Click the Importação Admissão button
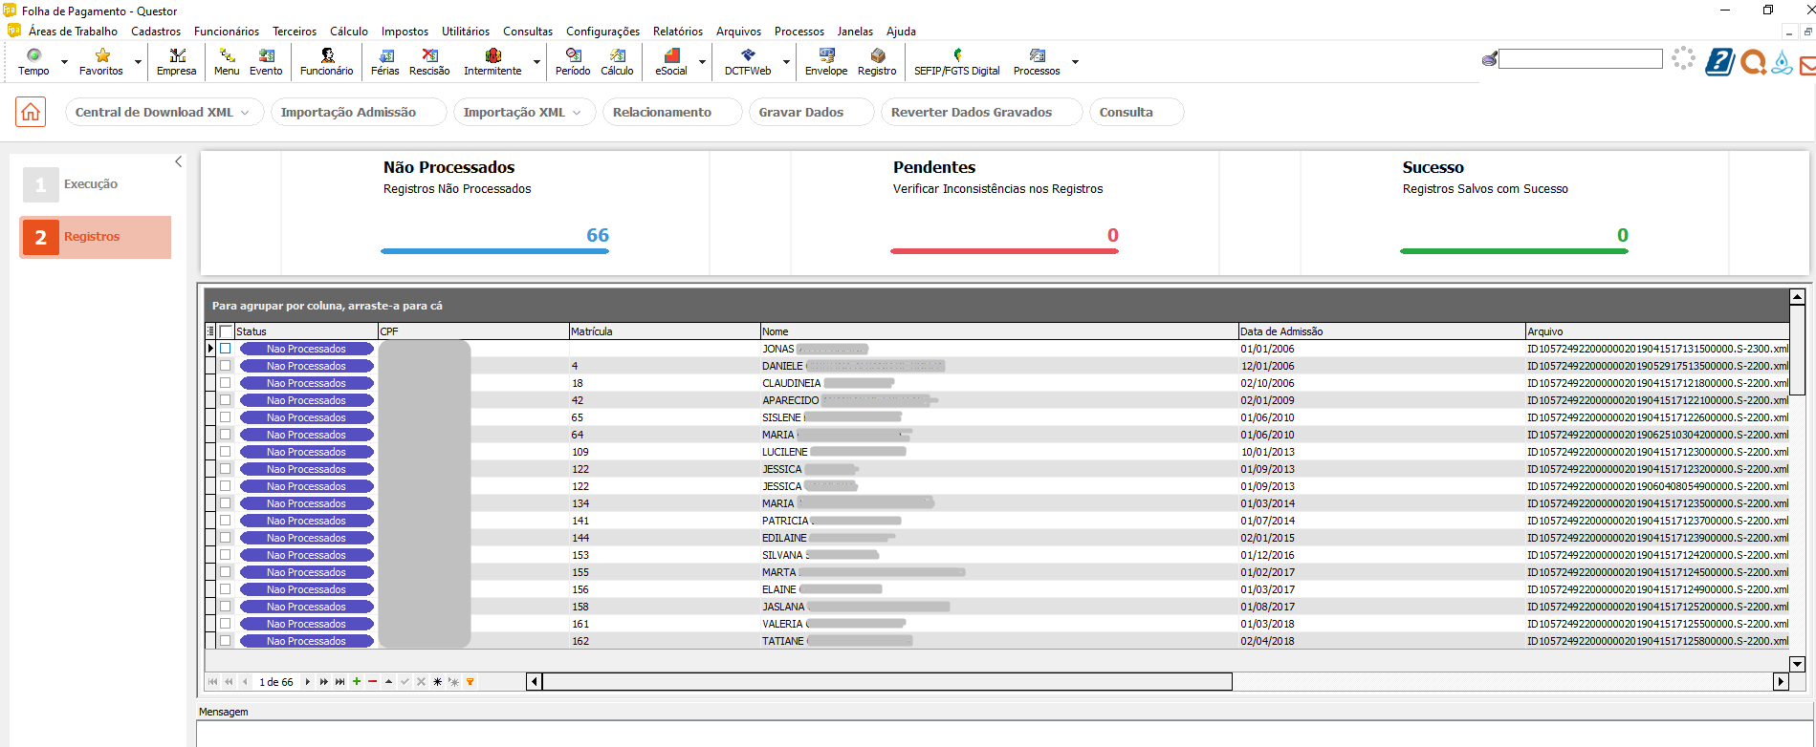Image resolution: width=1816 pixels, height=747 pixels. pyautogui.click(x=359, y=112)
